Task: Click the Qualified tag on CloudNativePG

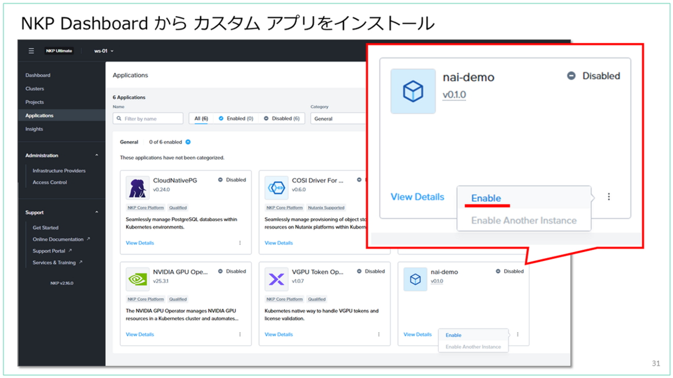Action: point(178,208)
